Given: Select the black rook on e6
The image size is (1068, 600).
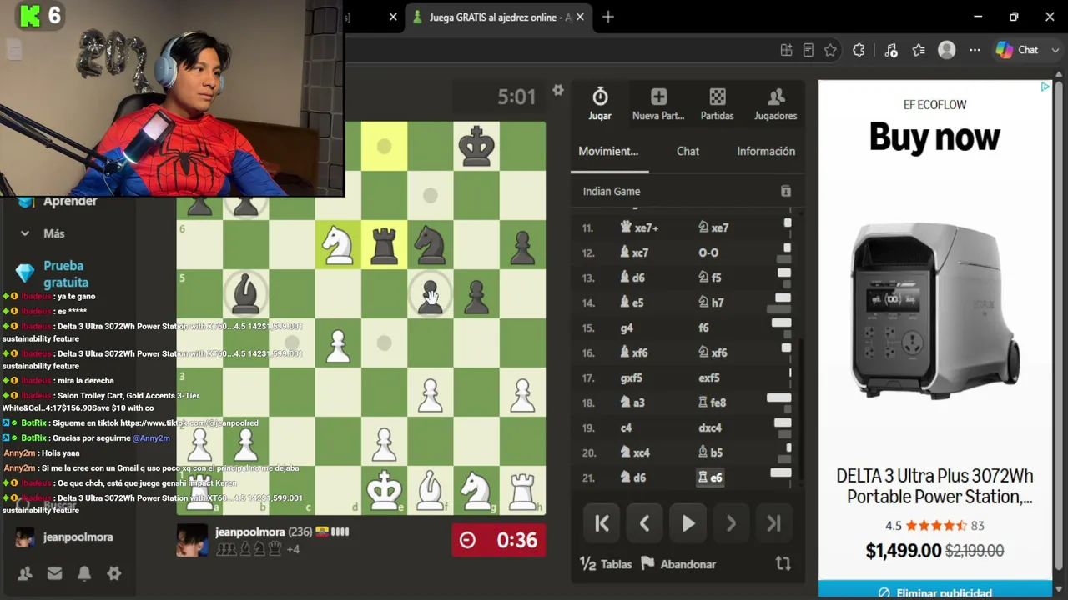Looking at the screenshot, I should click(x=384, y=245).
